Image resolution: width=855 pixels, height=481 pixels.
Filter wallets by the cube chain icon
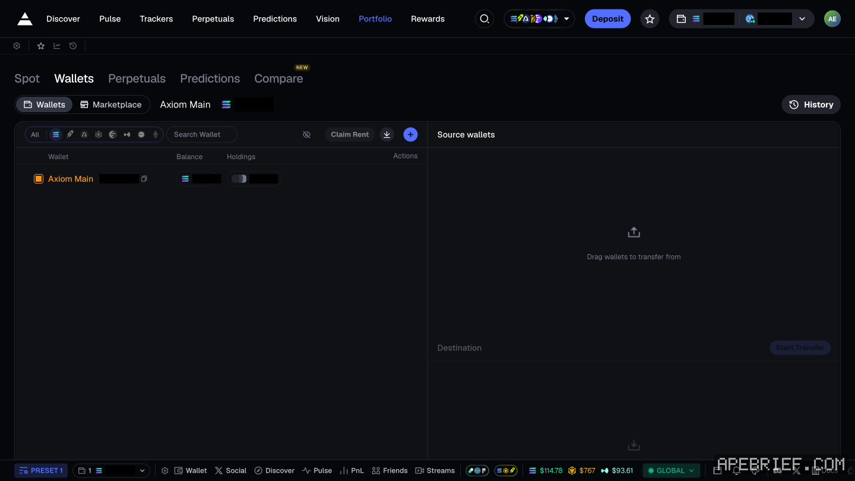click(x=99, y=135)
